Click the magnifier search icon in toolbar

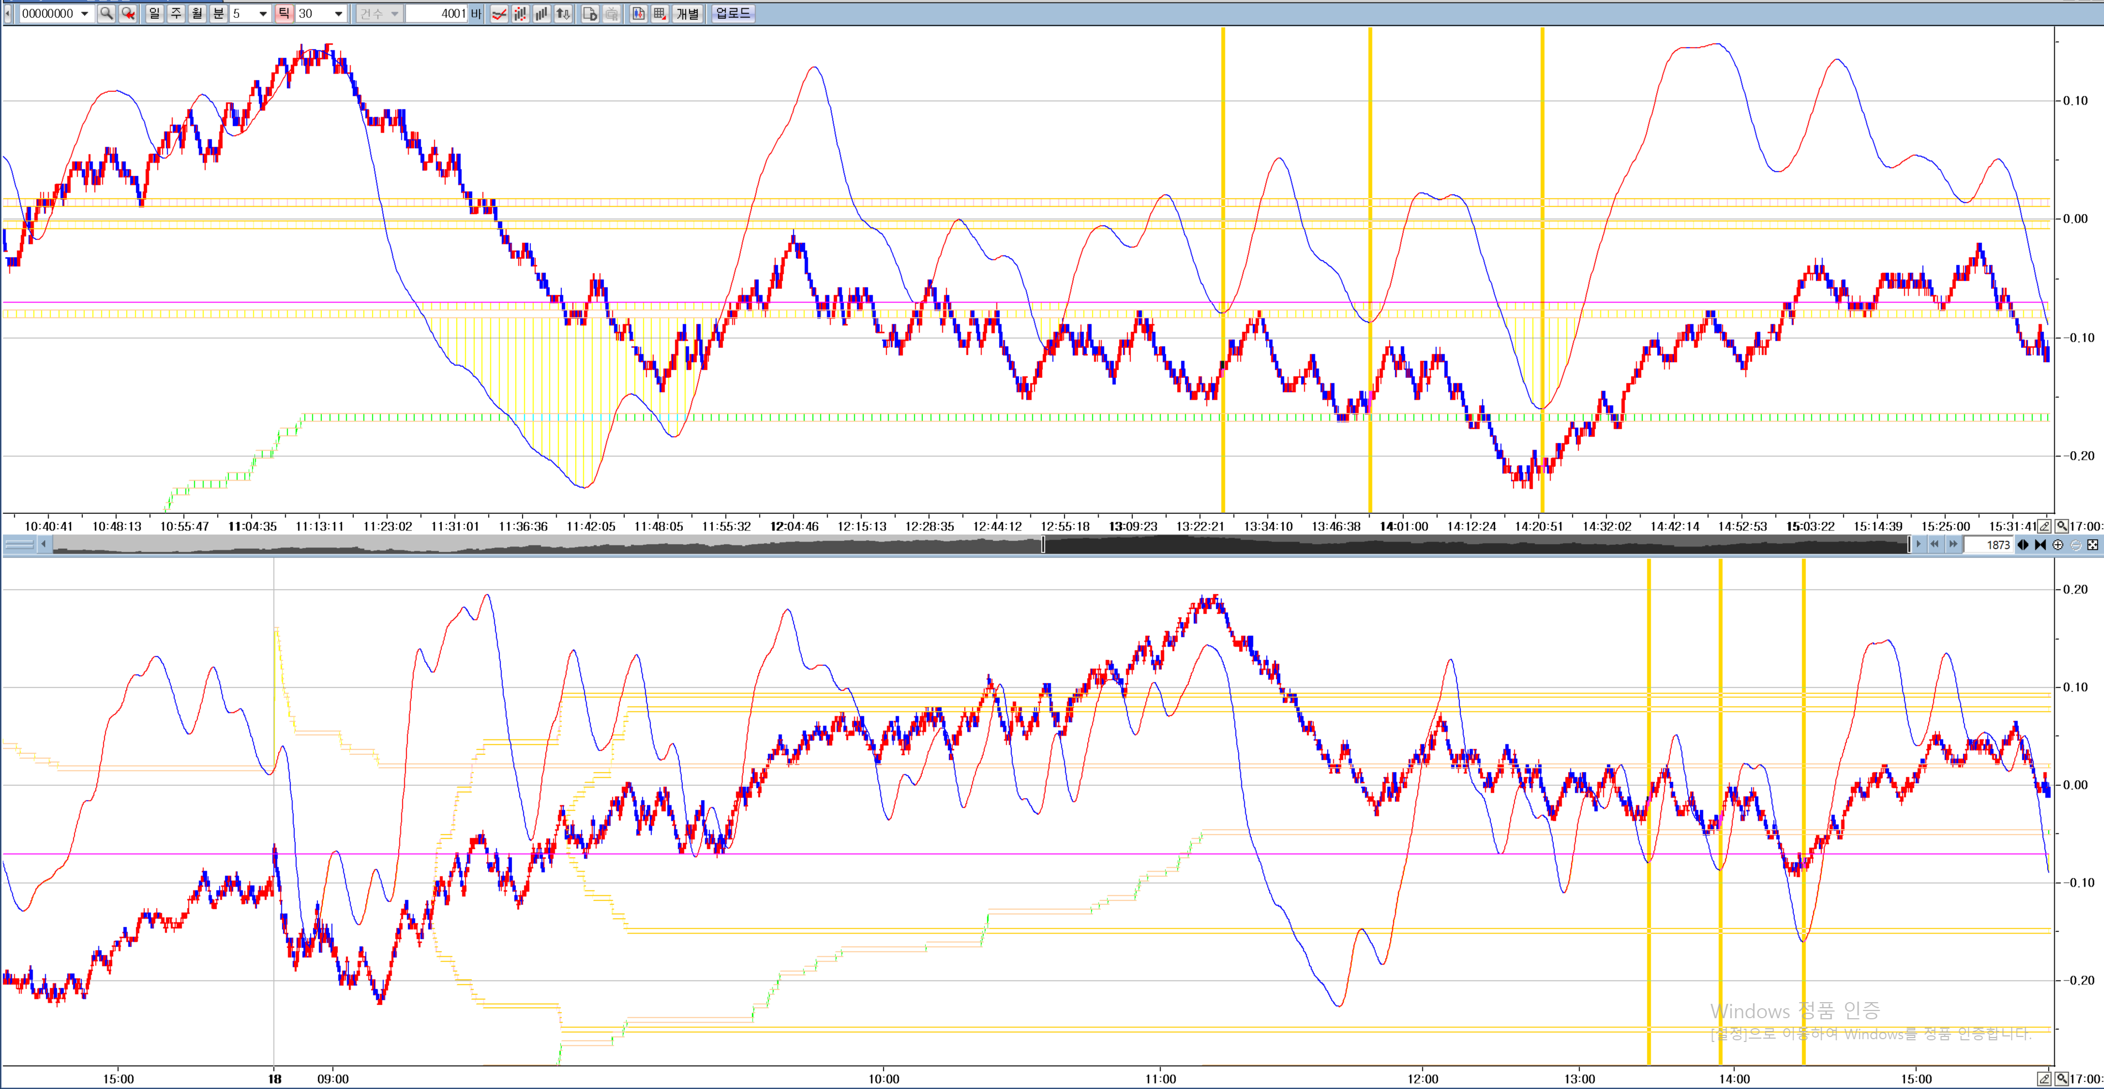(x=106, y=13)
